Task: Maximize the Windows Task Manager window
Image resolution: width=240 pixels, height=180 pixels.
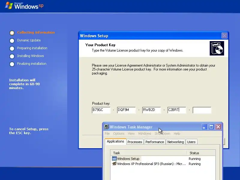Action: 211,127
